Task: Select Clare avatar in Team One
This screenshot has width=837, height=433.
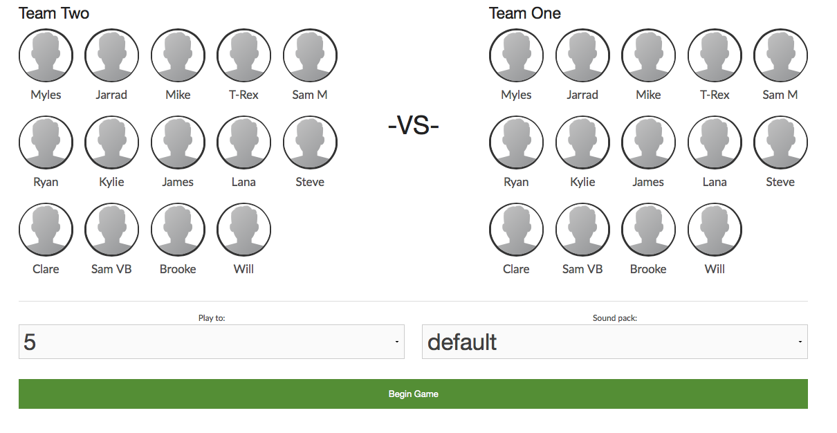Action: (516, 230)
